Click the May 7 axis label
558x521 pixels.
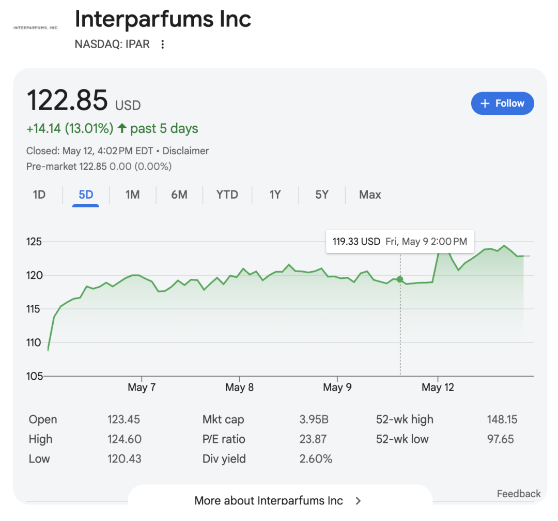point(142,388)
